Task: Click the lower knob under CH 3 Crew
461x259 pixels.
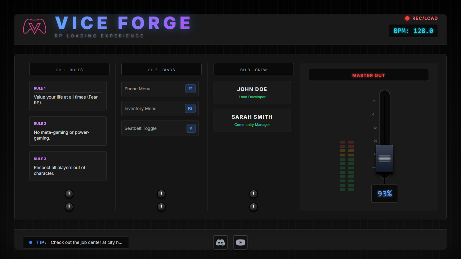Action: click(254, 207)
